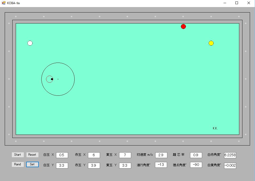The height and width of the screenshot is (181, 255).
Task: Click the red ball on the table
Action: (183, 26)
